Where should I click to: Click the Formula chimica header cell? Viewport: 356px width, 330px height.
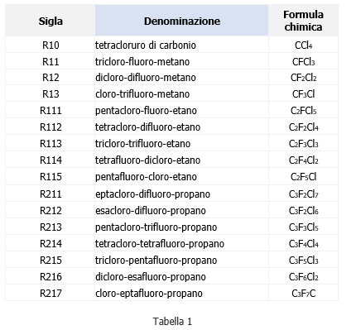point(303,21)
